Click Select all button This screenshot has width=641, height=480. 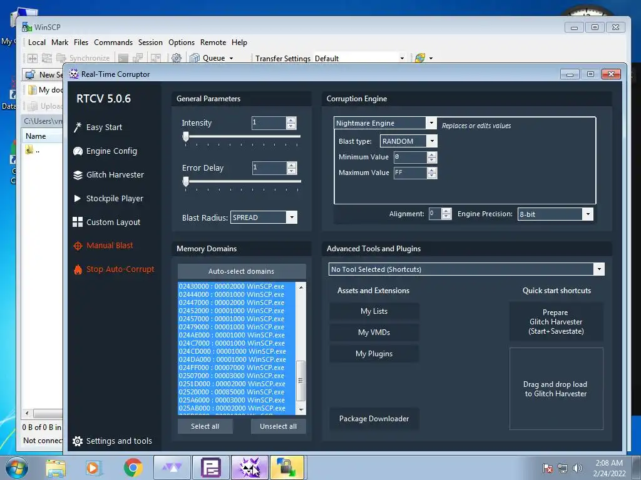pyautogui.click(x=205, y=426)
